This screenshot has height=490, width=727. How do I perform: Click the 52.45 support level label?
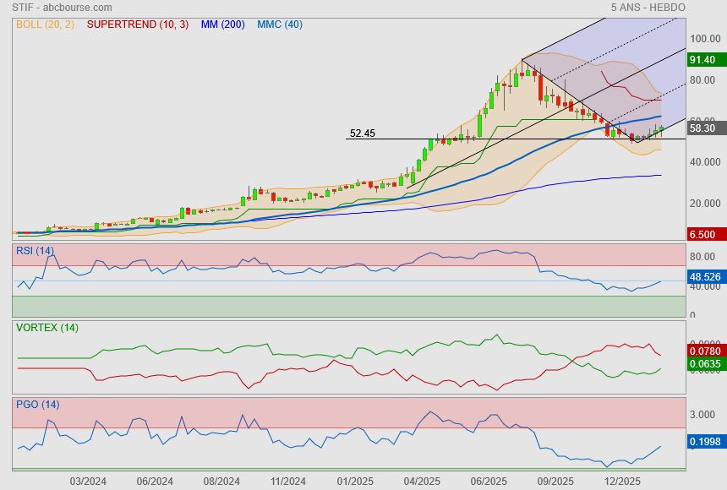[x=362, y=133]
